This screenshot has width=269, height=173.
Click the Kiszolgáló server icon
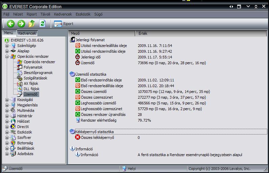pyautogui.click(x=13, y=100)
